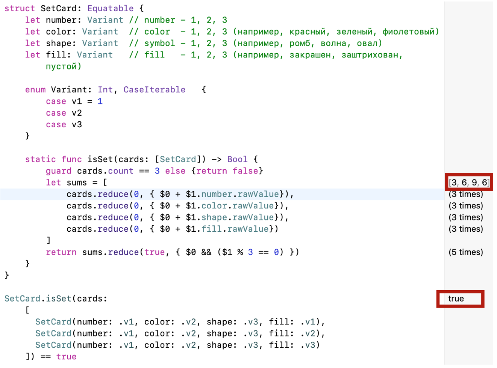Image resolution: width=497 pixels, height=368 pixels.
Task: Click the reduce line summing number.rawValue
Action: 180,194
